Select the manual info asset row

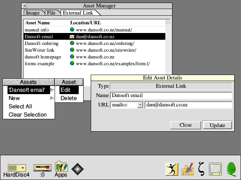click(x=95, y=30)
